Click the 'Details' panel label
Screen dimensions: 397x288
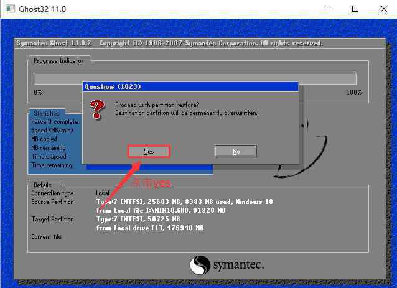42,185
